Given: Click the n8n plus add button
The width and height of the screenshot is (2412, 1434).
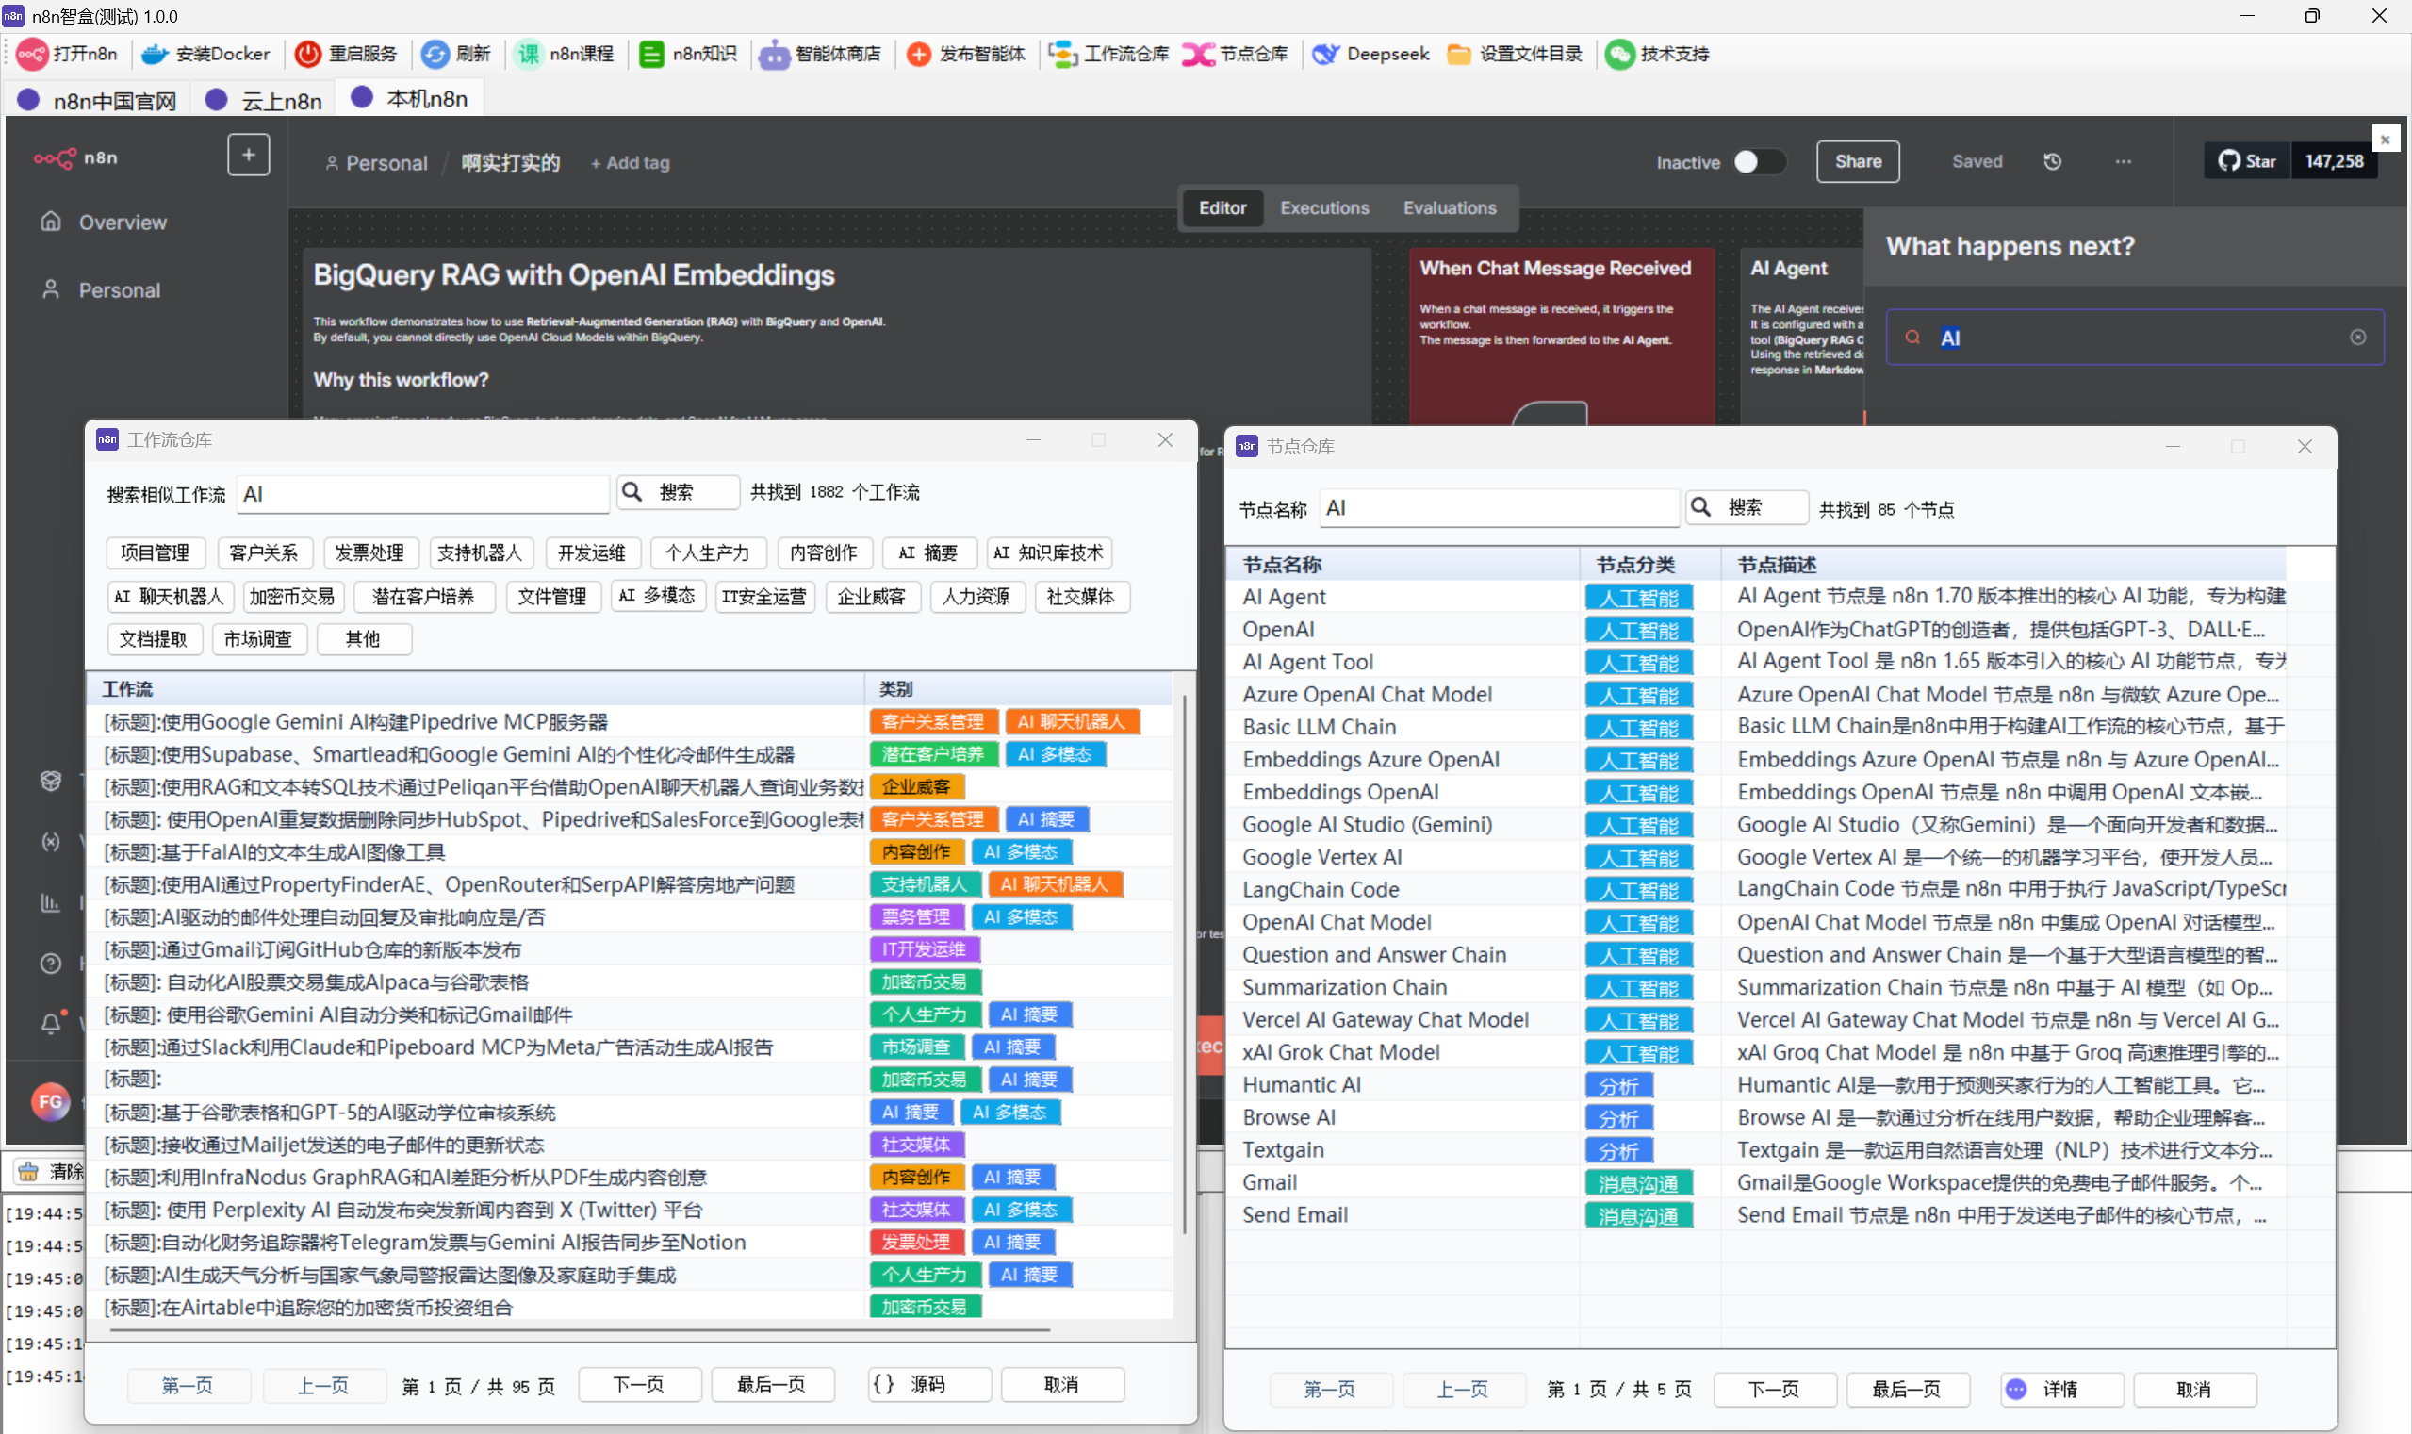Looking at the screenshot, I should pyautogui.click(x=248, y=155).
